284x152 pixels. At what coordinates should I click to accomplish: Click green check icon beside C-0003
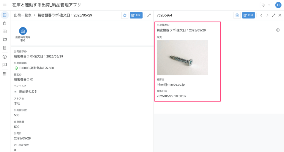pos(16,68)
